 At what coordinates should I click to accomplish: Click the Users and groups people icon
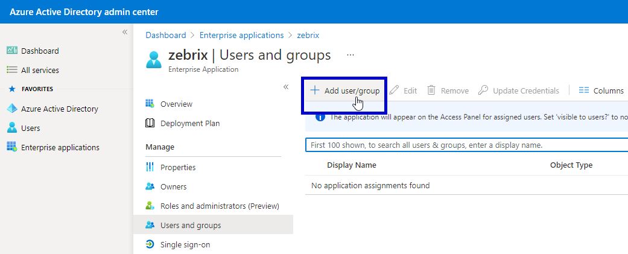(x=150, y=225)
